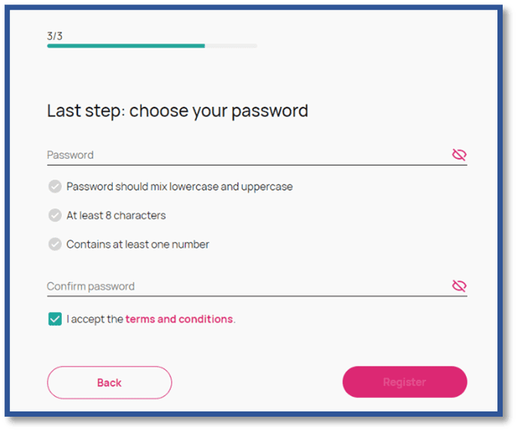The width and height of the screenshot is (517, 431).
Task: Click the green filled part of the progress bar
Action: coord(126,46)
